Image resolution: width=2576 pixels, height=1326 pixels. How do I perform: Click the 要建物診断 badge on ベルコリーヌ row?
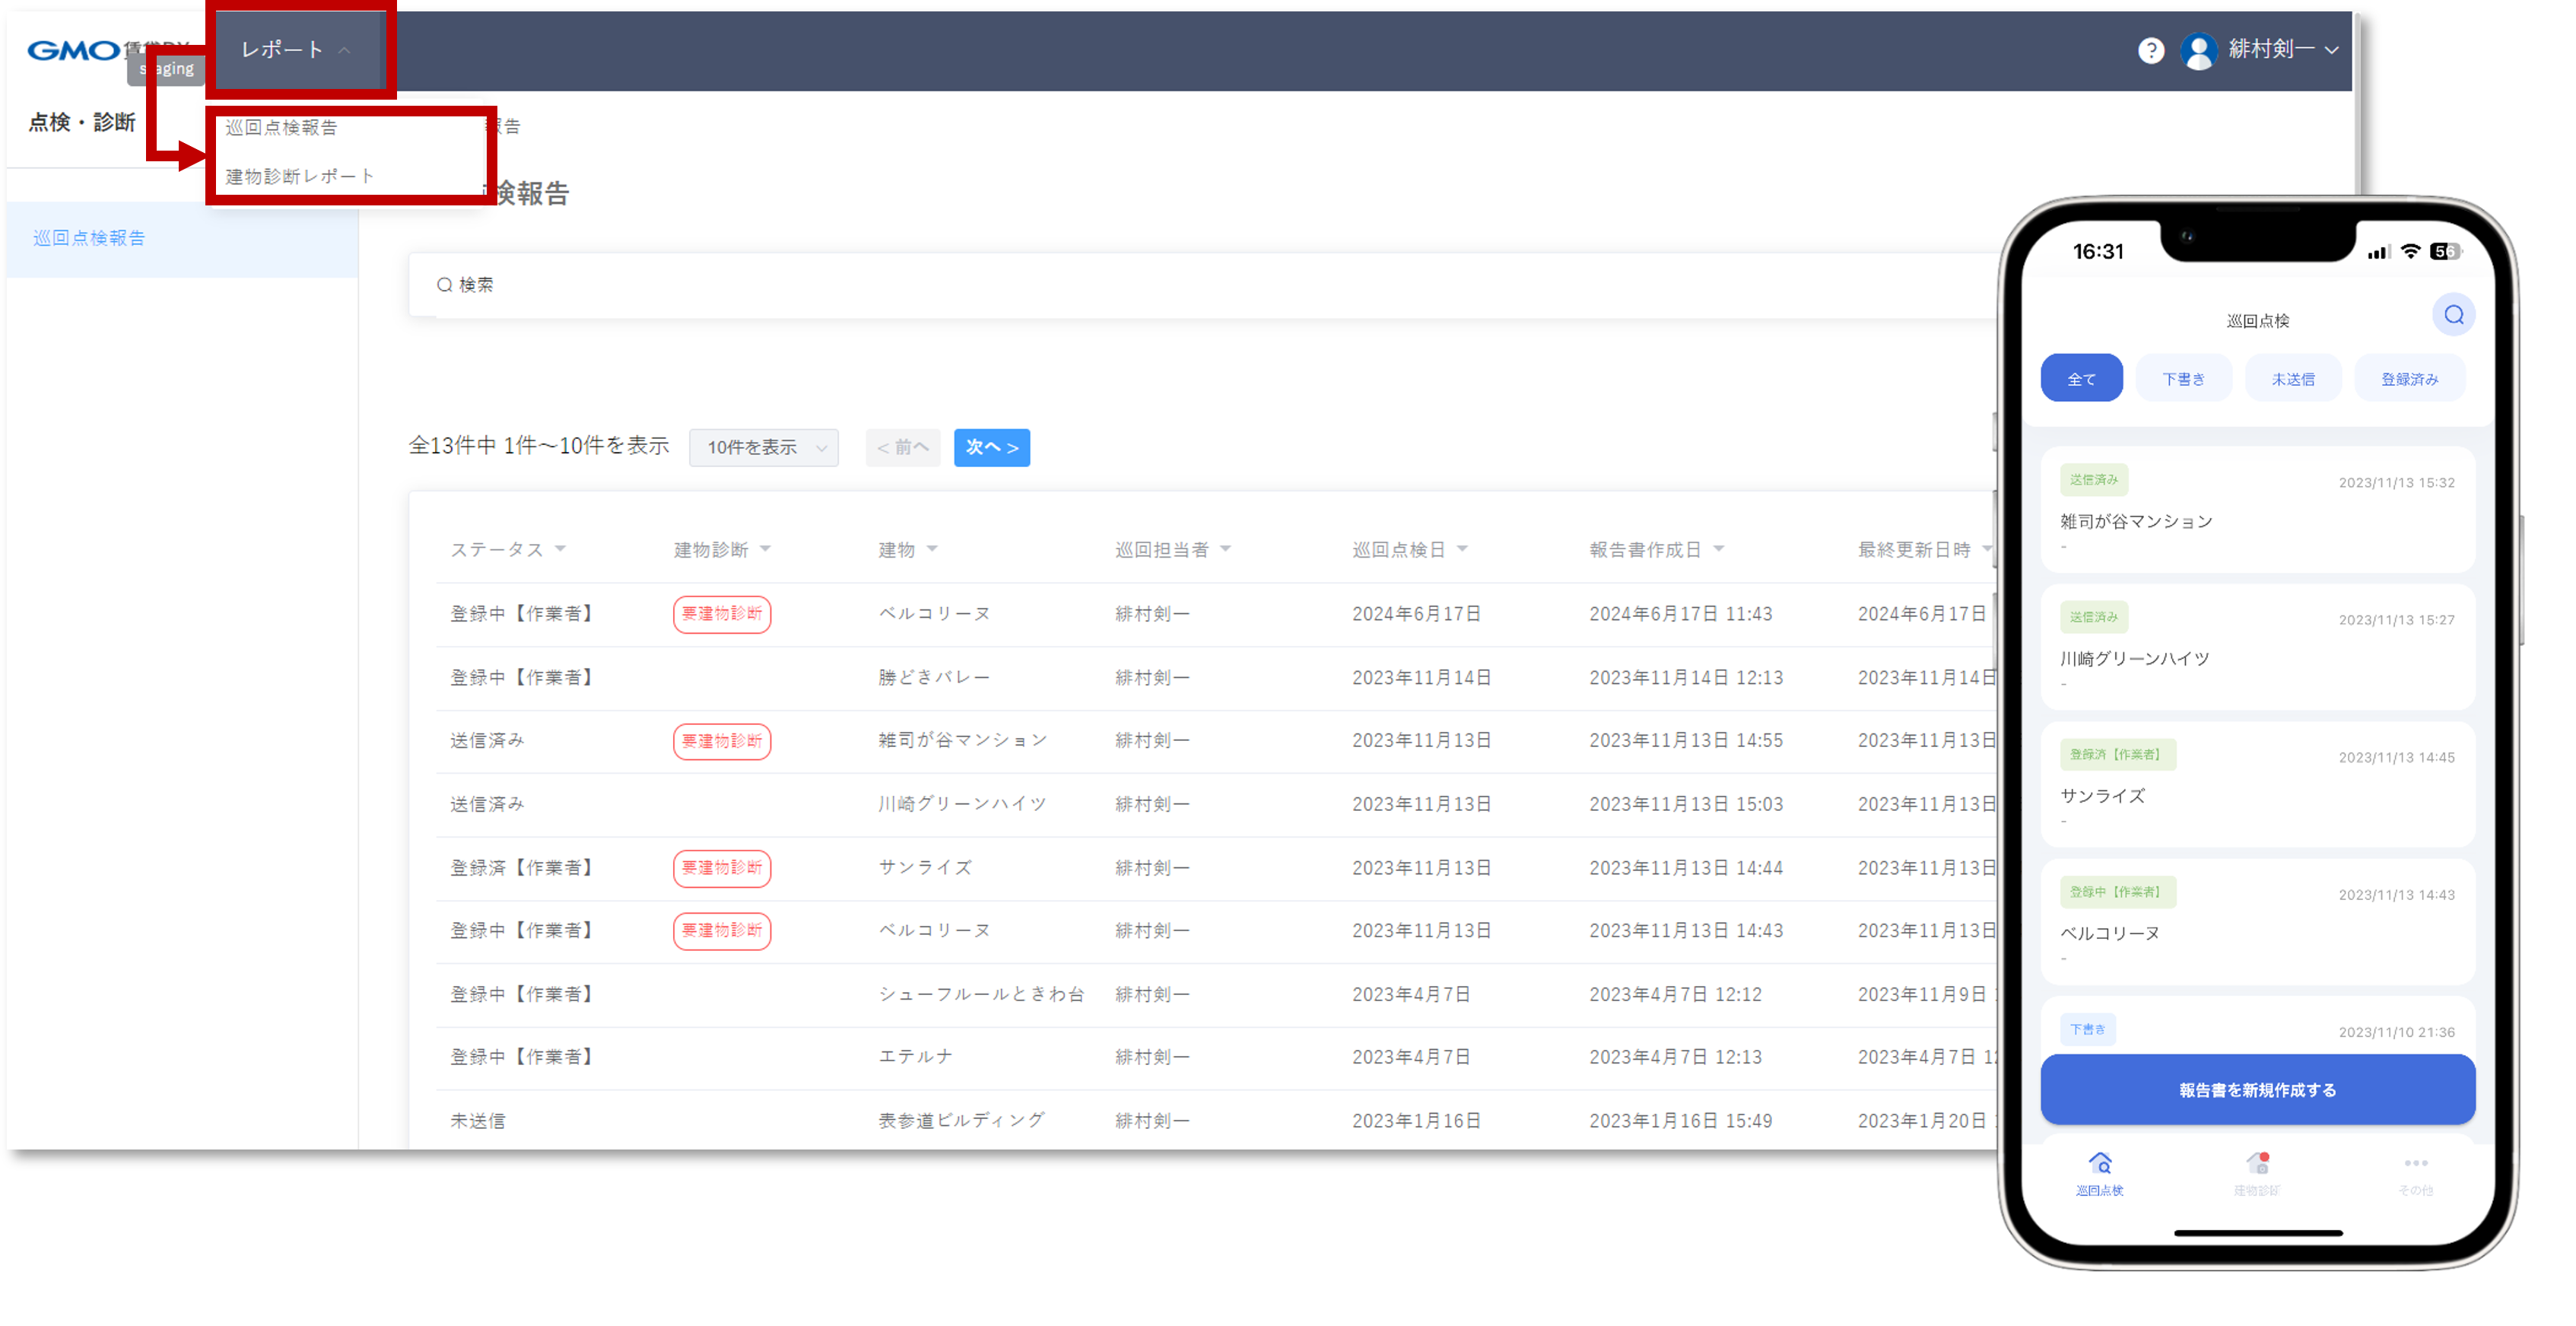pyautogui.click(x=721, y=614)
